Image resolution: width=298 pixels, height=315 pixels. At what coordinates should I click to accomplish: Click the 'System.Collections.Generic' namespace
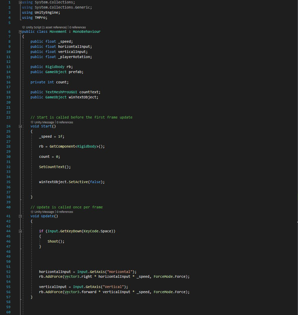62,7
